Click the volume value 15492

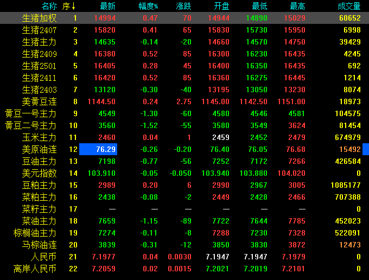point(350,149)
